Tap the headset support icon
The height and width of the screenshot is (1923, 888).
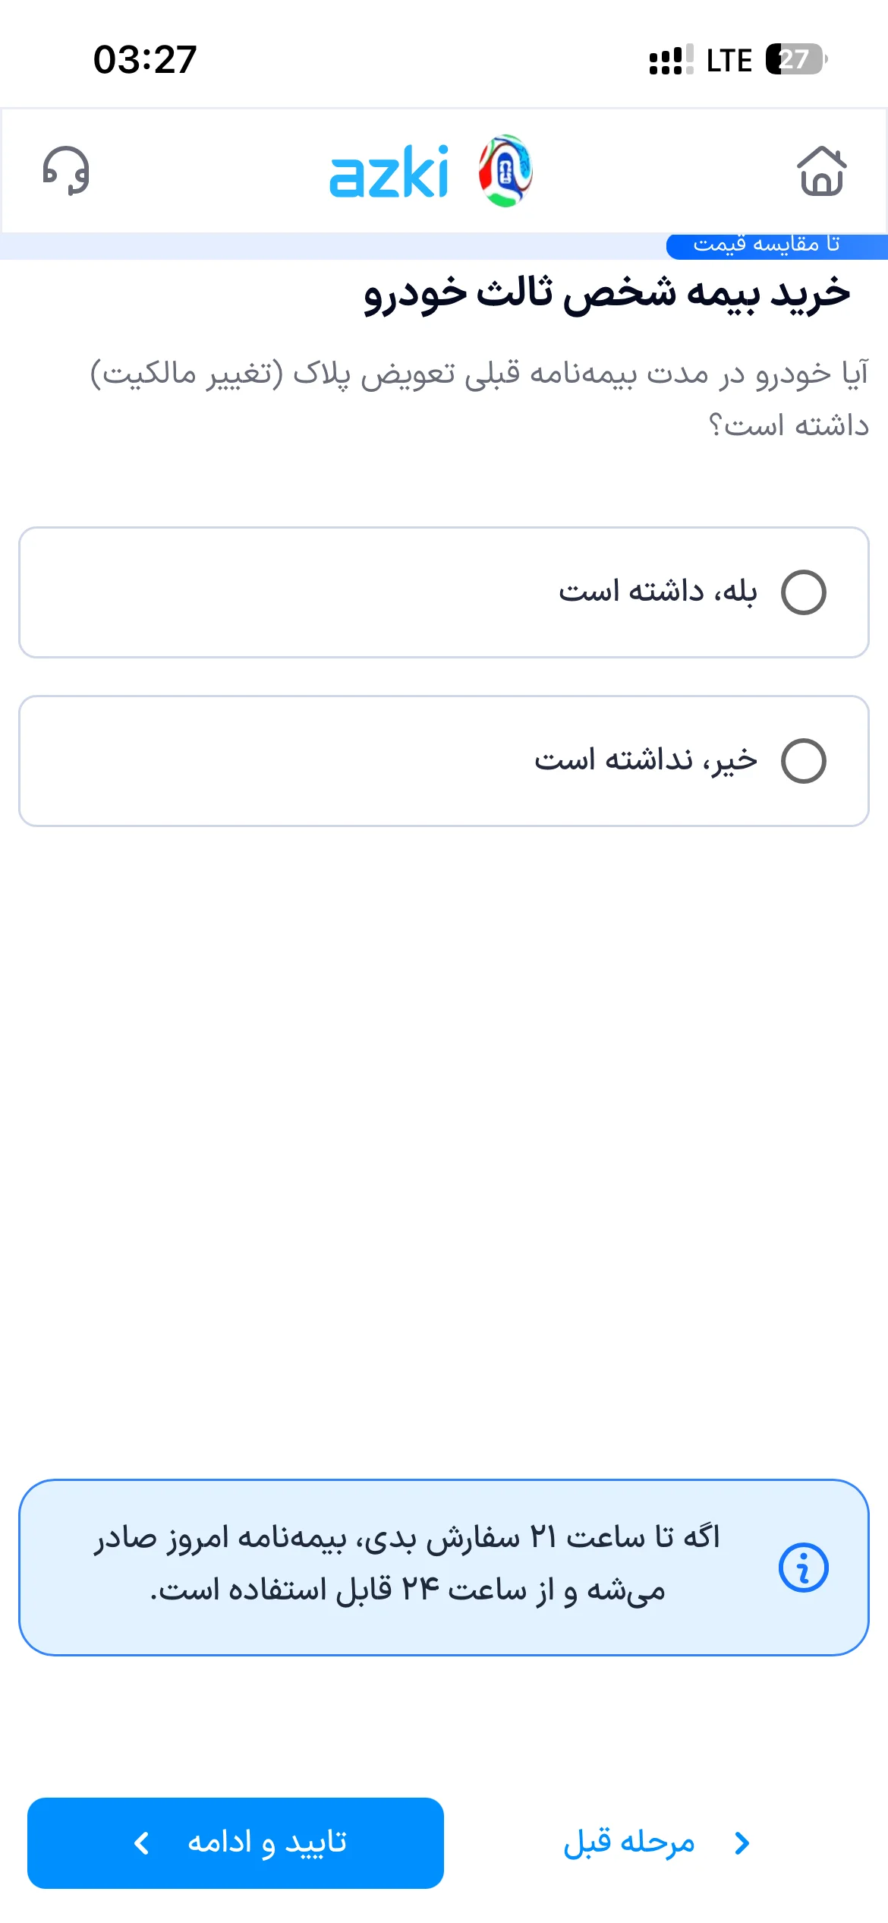(x=66, y=171)
